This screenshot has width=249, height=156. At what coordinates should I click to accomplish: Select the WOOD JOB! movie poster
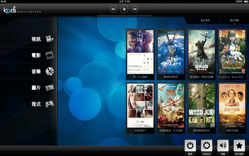tap(202, 105)
